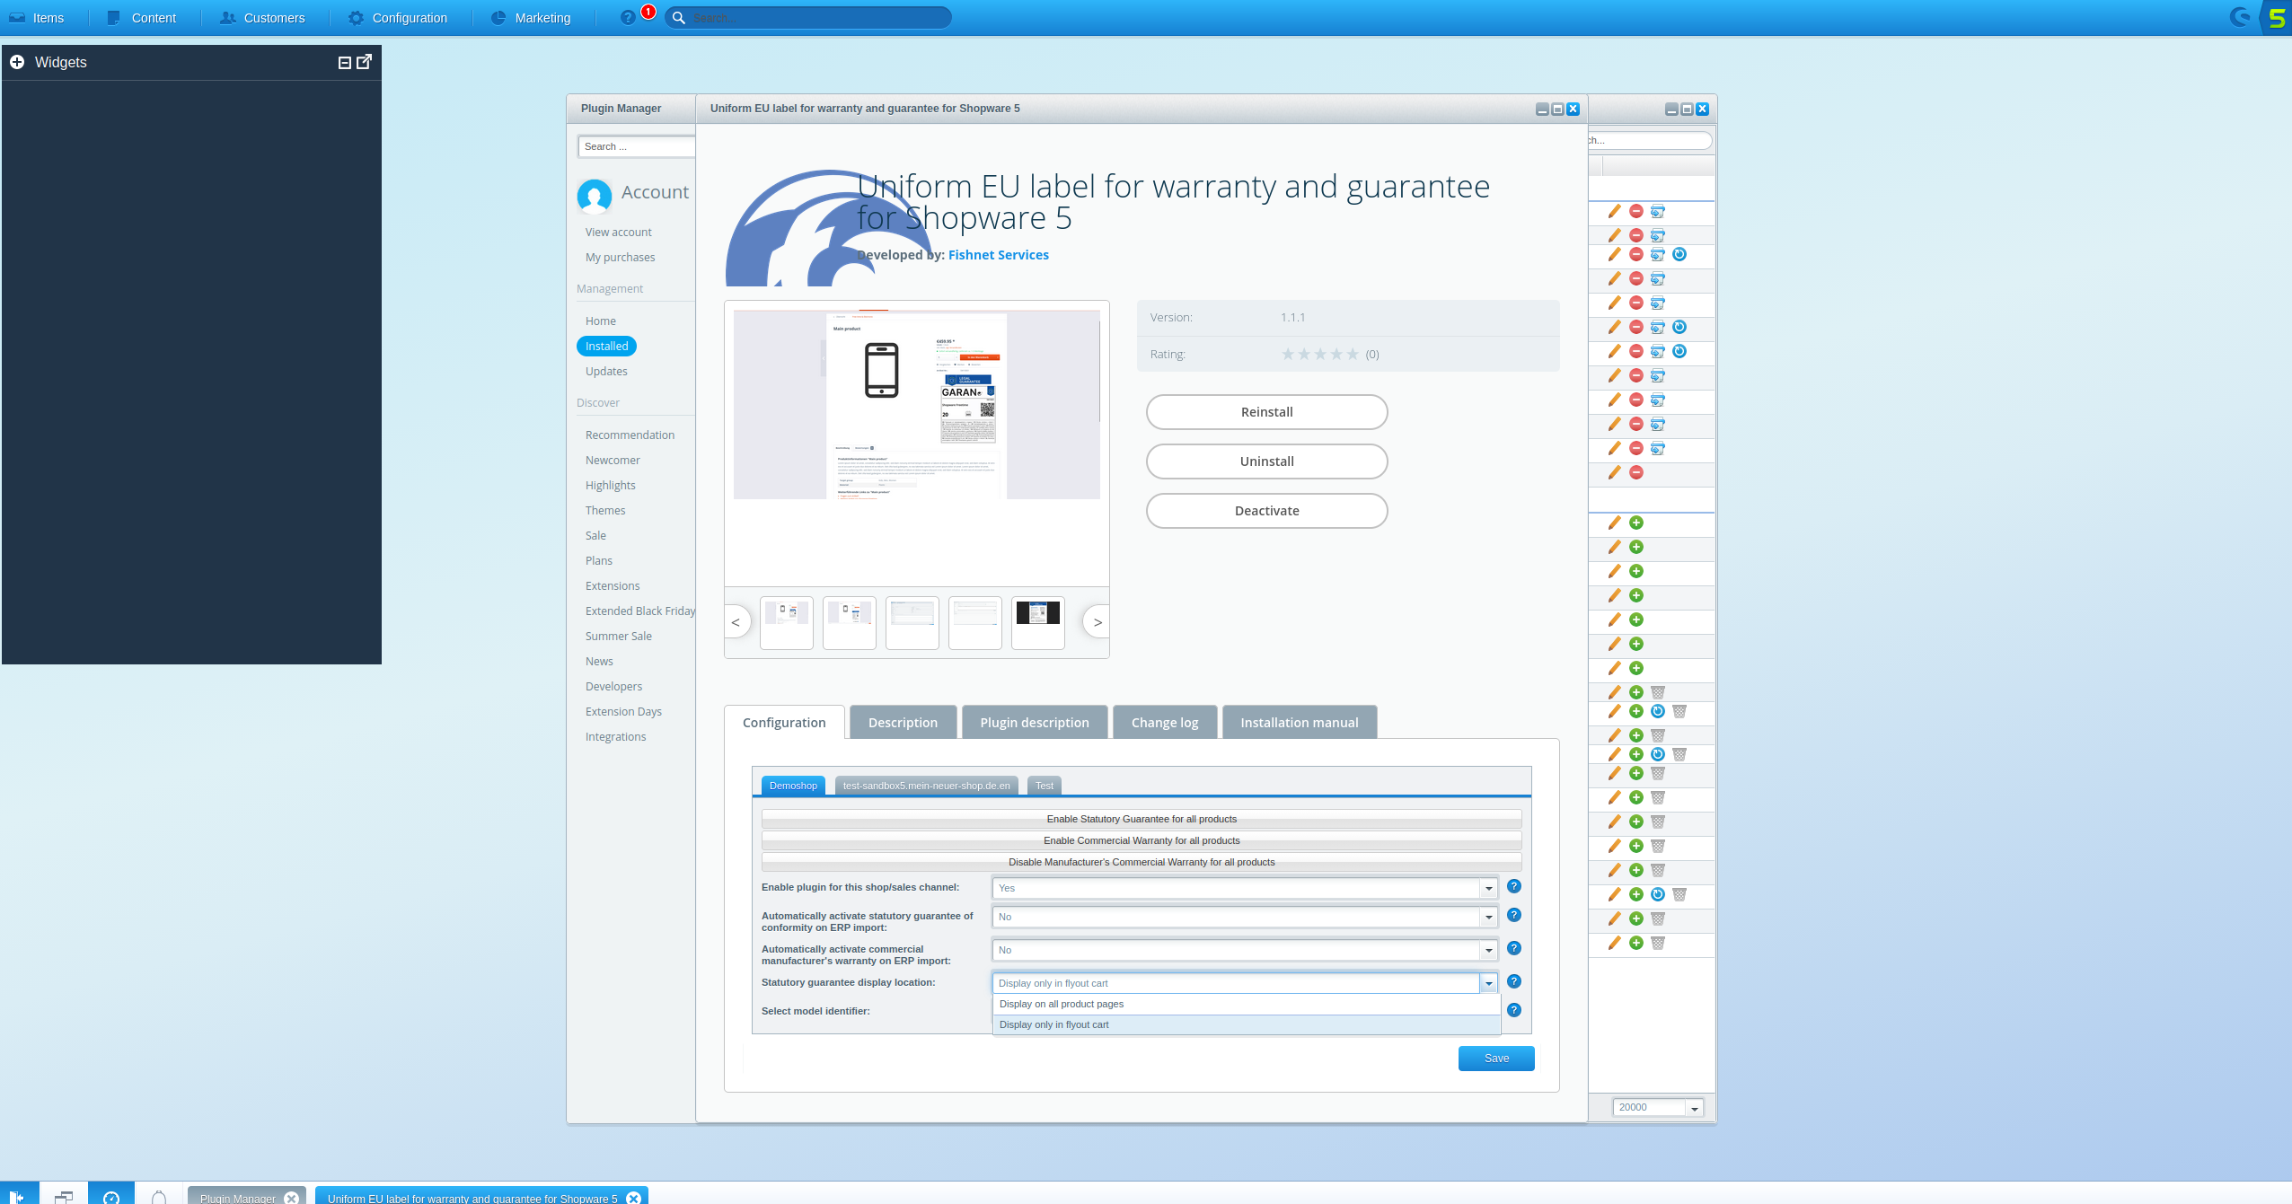Choose Display only in flyout cart from the list
The height and width of the screenshot is (1204, 2292).
[1247, 1024]
